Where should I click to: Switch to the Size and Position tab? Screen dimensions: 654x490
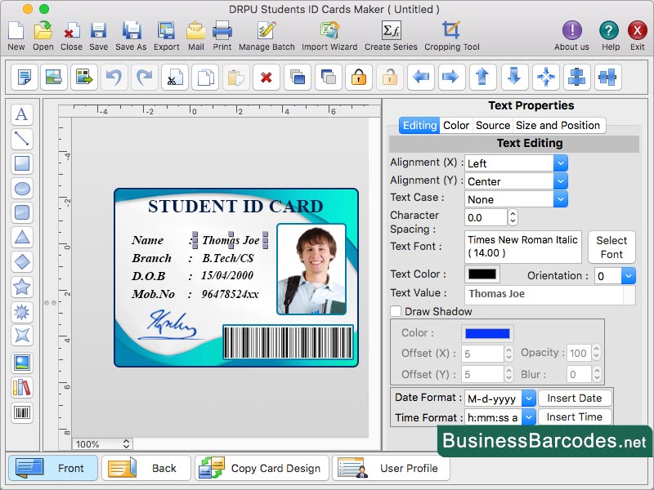coord(559,125)
